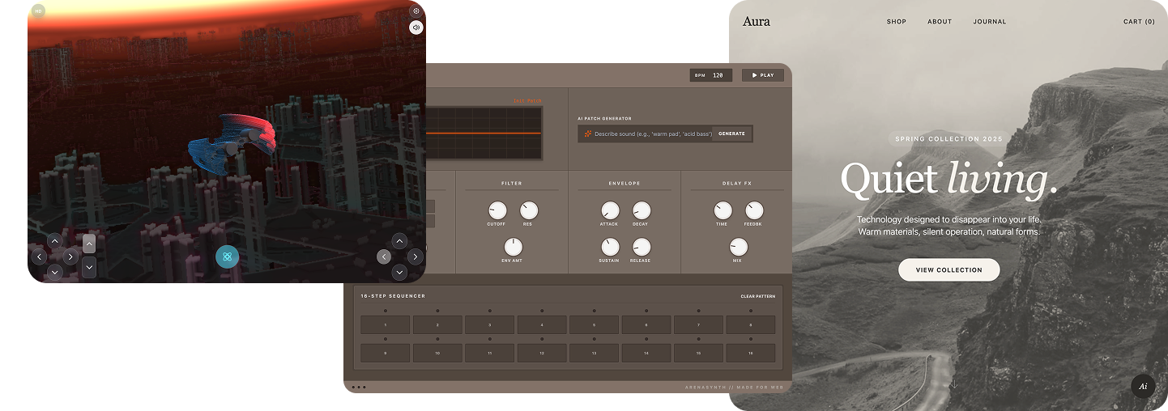1168x411 pixels.
Task: Toggle sequencer step 1
Action: [x=385, y=325]
